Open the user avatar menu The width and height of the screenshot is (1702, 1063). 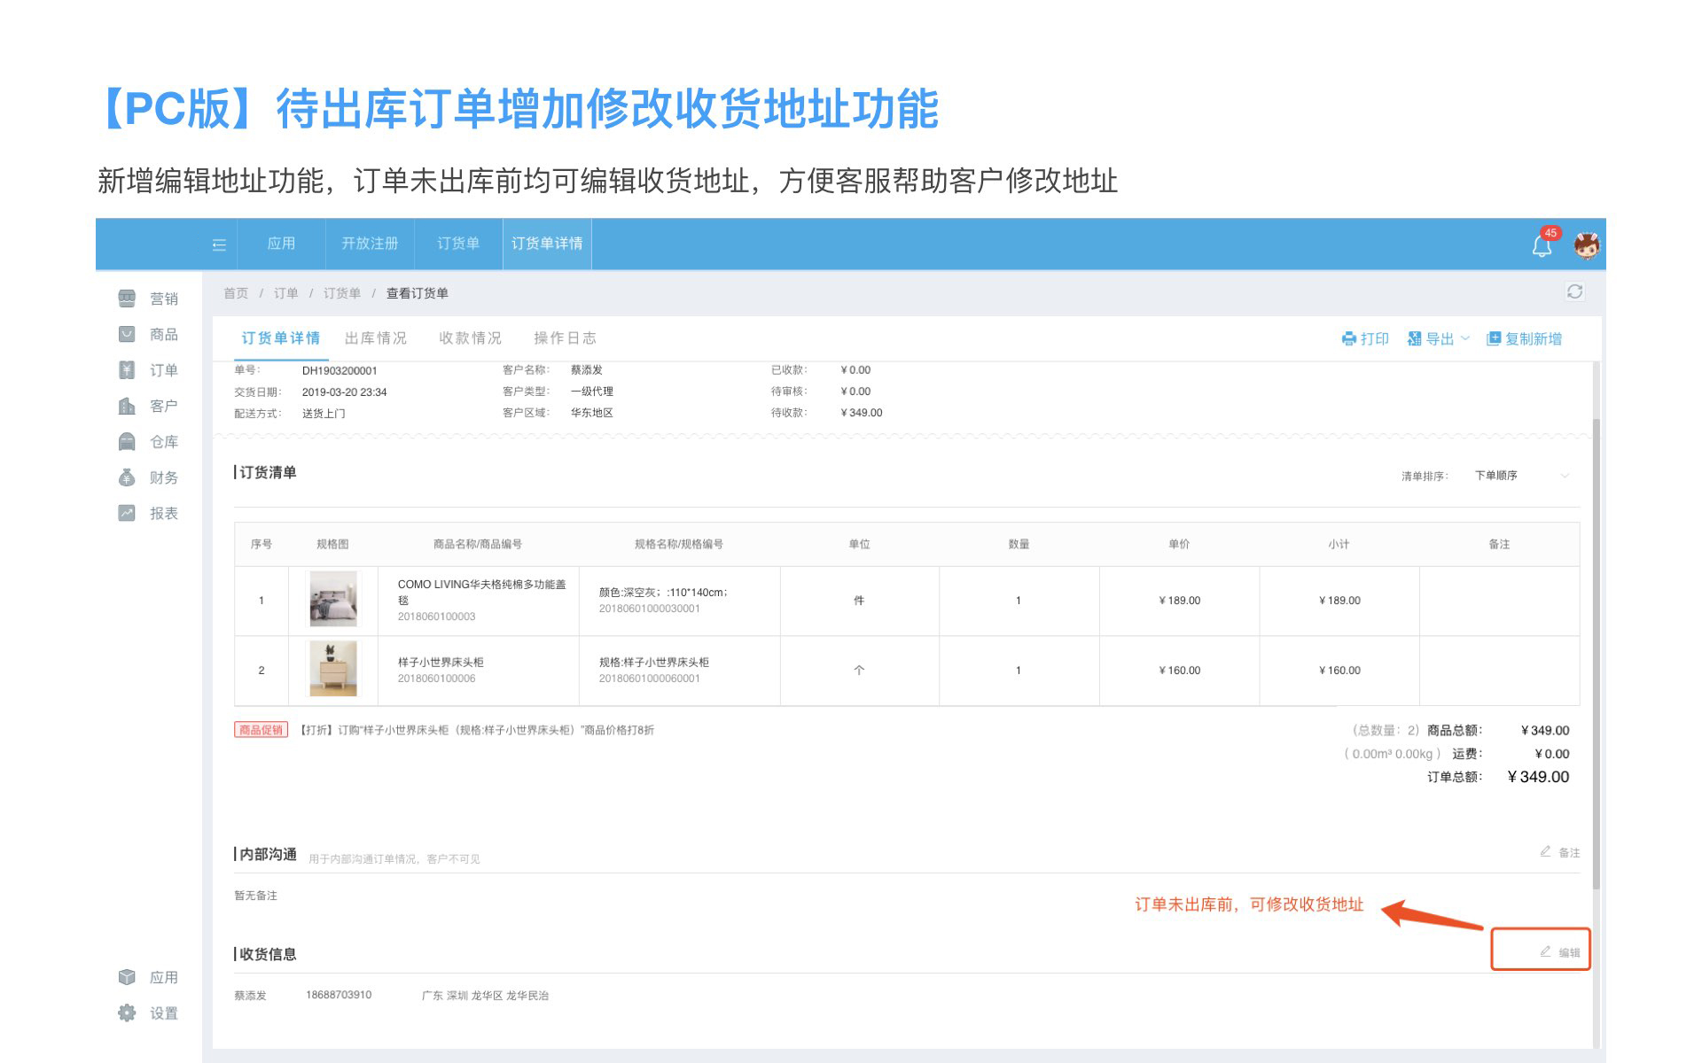coord(1586,244)
